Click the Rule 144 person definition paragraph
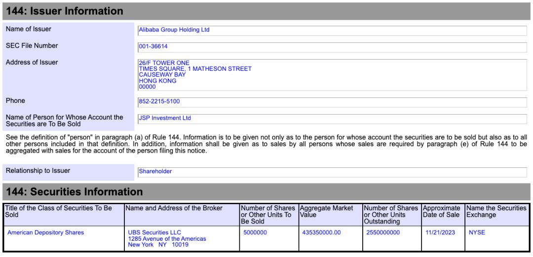 tap(266, 144)
